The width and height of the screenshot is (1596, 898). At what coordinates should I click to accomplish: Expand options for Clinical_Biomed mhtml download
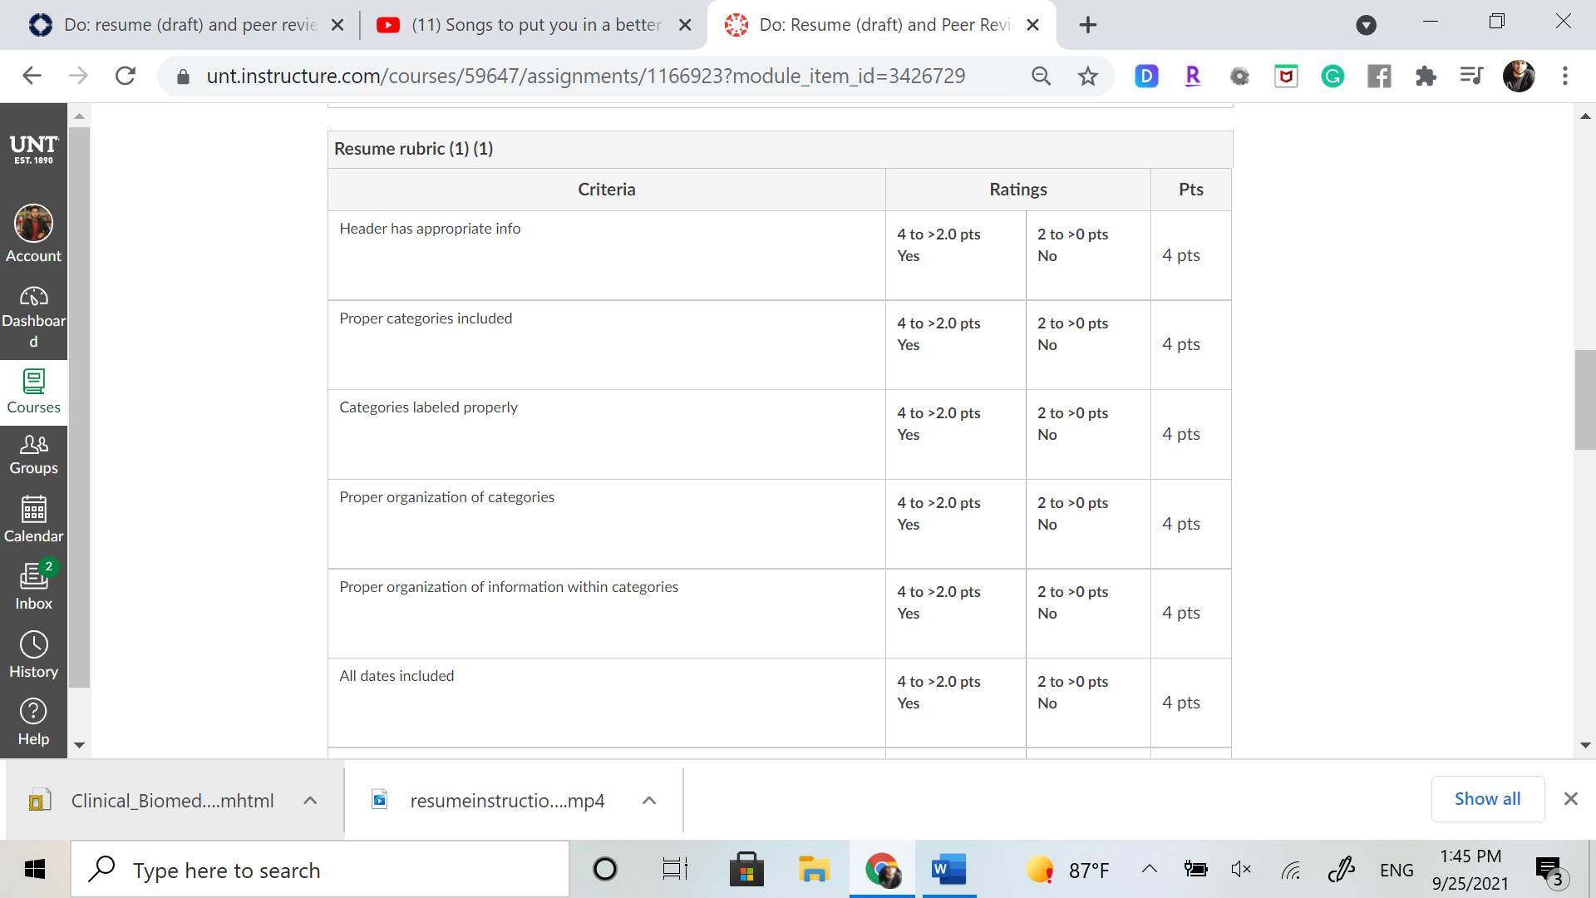click(310, 800)
